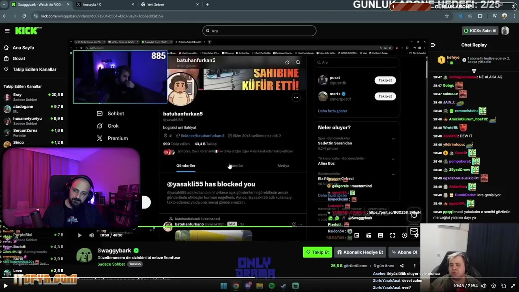Open Sinco channel in followed list
519x292 pixels.
33,144
